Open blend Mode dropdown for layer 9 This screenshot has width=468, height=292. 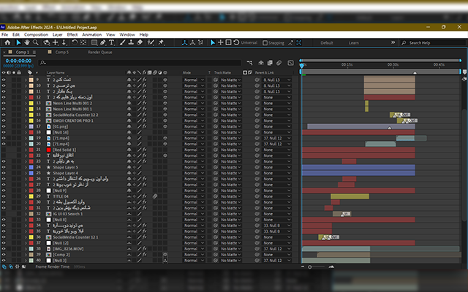pyautogui.click(x=194, y=80)
